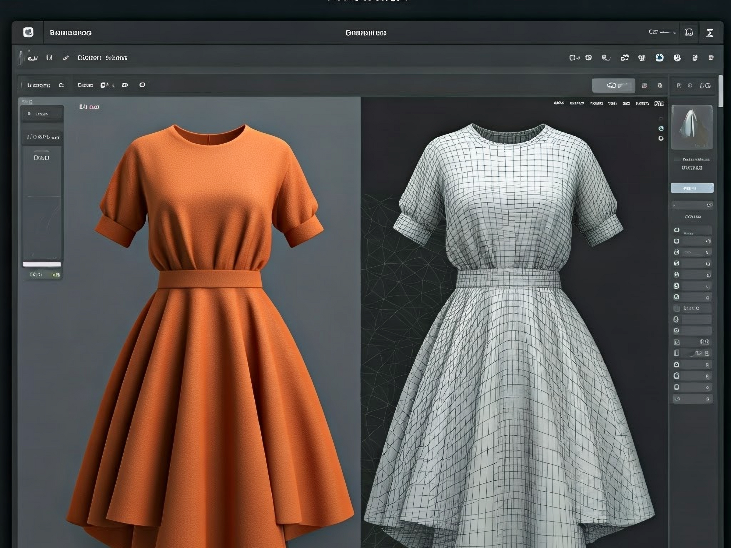Click the first squiggle icon in the left toolbar
The image size is (731, 548).
32,58
